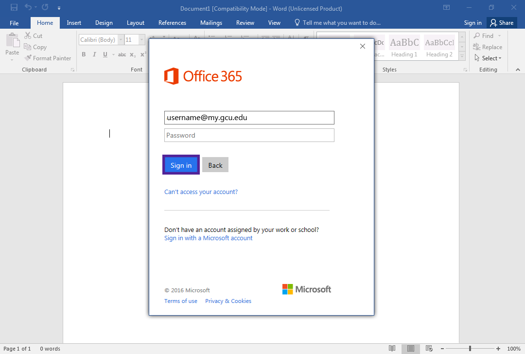Toggle italic formatting
This screenshot has height=354, width=525.
(94, 54)
